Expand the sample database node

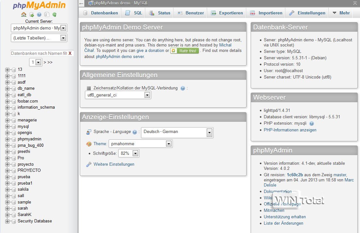(7, 202)
